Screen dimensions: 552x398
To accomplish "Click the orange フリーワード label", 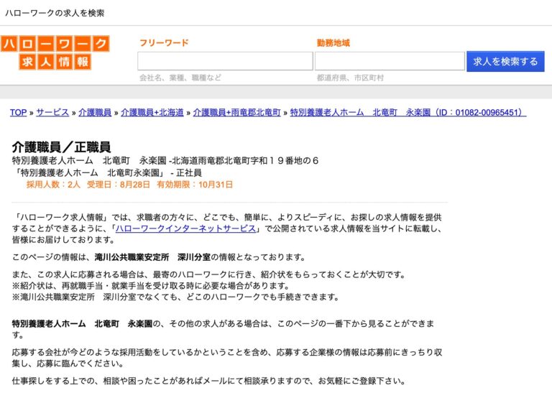I will [x=164, y=43].
